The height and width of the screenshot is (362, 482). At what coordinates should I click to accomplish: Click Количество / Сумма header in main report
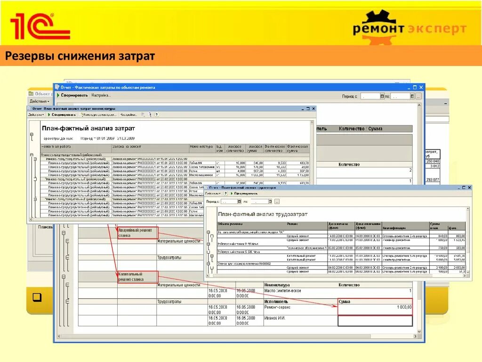pyautogui.click(x=360, y=129)
